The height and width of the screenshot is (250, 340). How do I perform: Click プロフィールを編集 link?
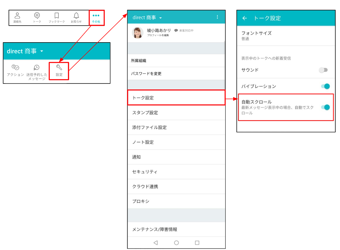(x=158, y=35)
